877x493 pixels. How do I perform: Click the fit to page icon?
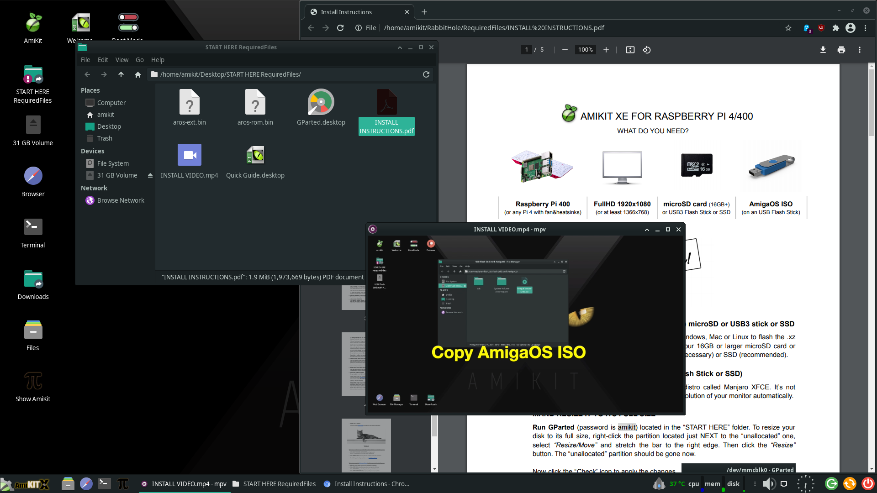click(x=630, y=50)
